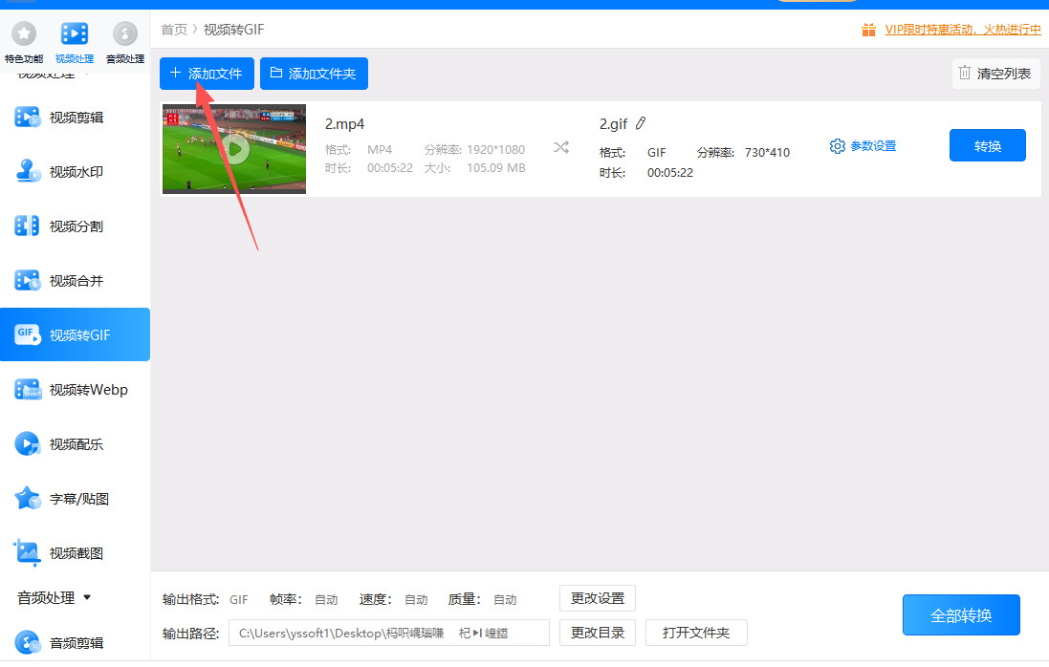The height and width of the screenshot is (667, 1049).
Task: Click the 输出格式 GIF value
Action: click(239, 600)
